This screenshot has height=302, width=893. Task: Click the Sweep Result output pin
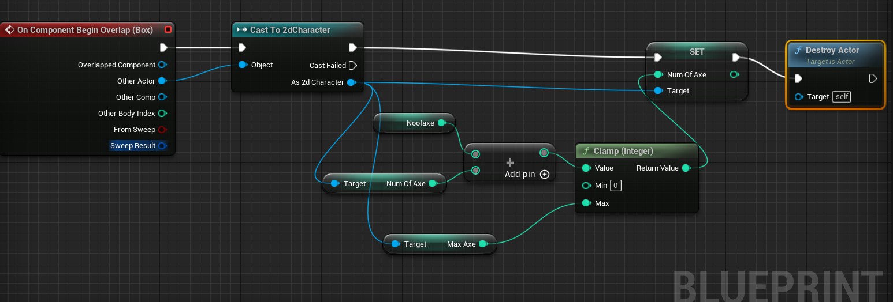[162, 146]
